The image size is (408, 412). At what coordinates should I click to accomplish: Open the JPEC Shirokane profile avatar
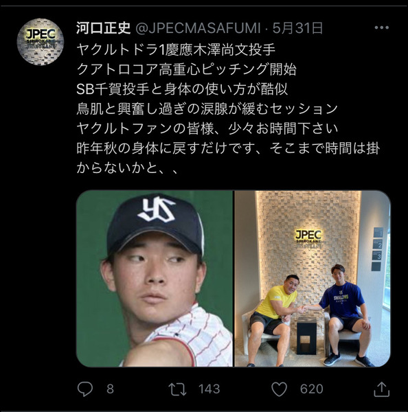click(x=41, y=41)
